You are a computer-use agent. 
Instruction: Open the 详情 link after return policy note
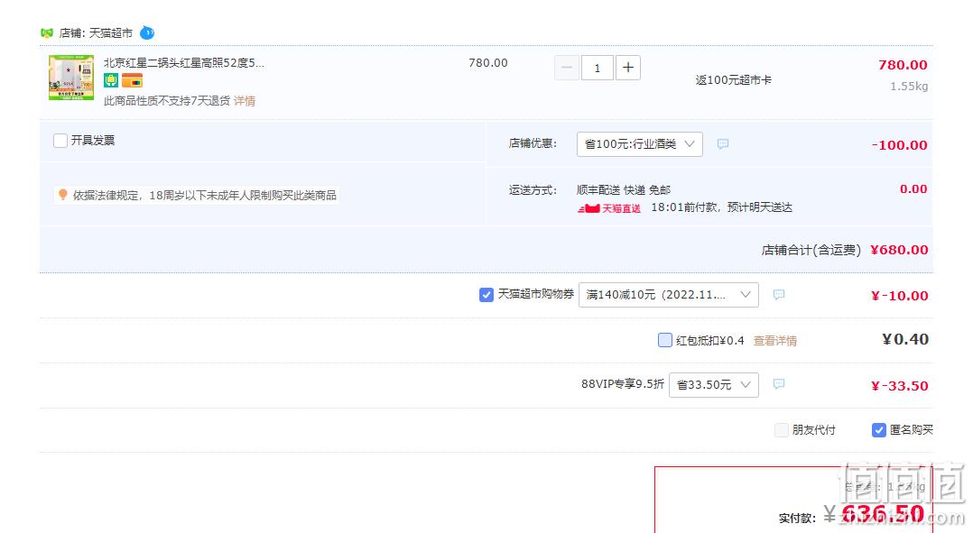click(245, 101)
